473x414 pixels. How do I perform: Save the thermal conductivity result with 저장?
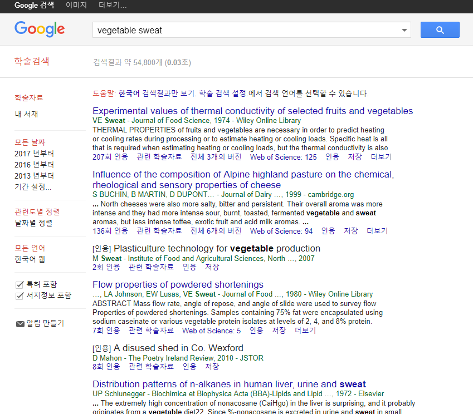coord(354,157)
